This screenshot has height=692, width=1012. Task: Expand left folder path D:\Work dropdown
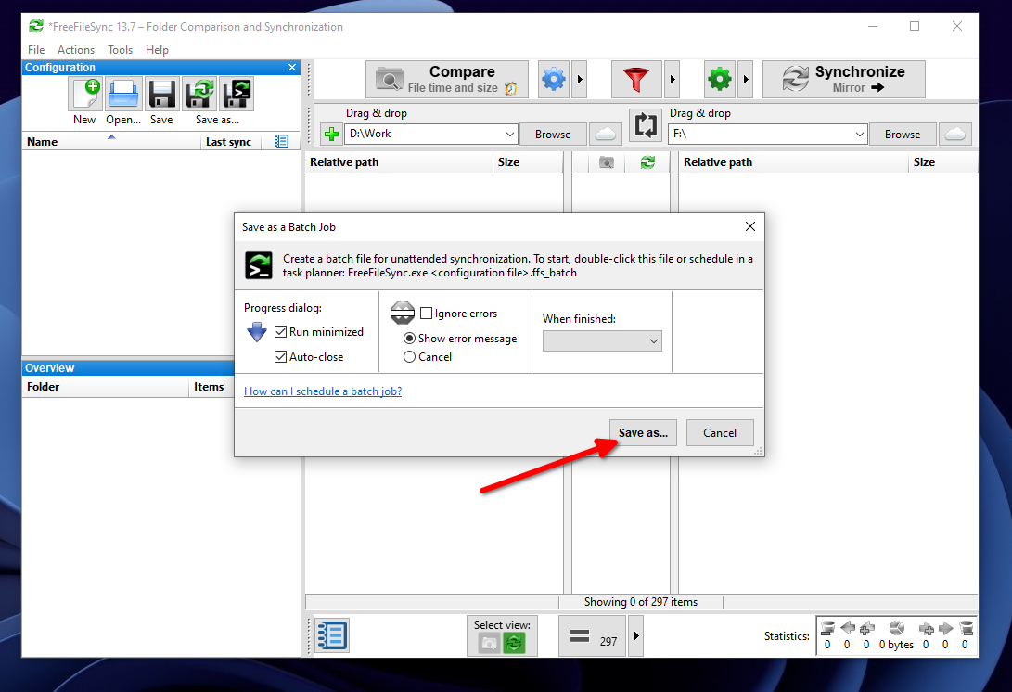coord(510,135)
